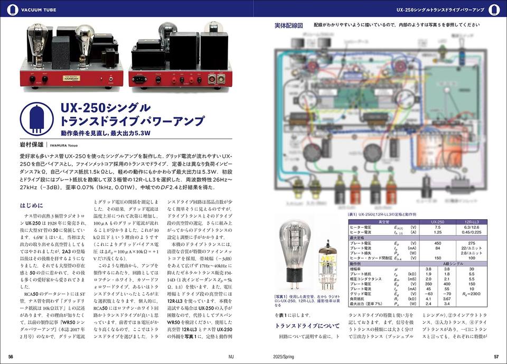The height and width of the screenshot is (364, 507).
Task: Click the plate current value '22/ユニット'
Action: point(472,248)
